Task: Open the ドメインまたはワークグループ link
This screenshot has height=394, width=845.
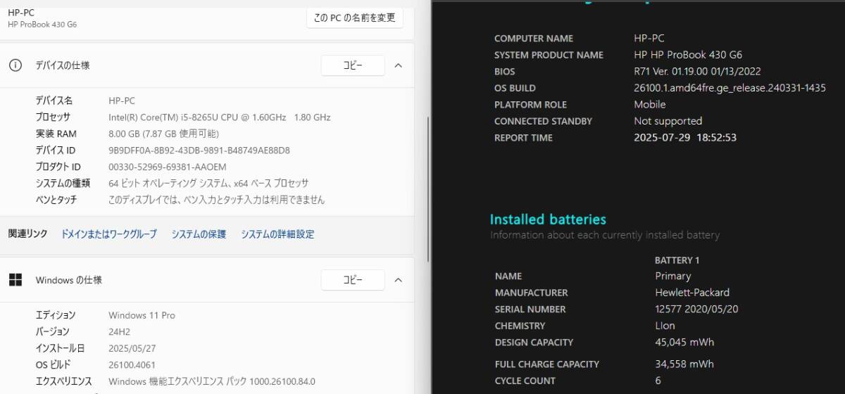Action: (x=109, y=234)
